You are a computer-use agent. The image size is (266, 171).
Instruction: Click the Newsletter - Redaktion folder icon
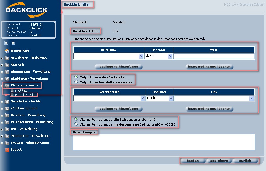coord(7,58)
